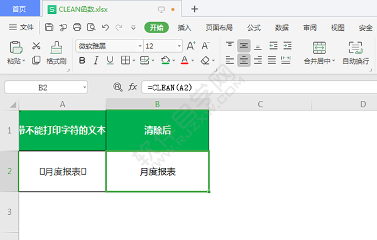The width and height of the screenshot is (377, 240).
Task: Expand the fill color dropdown arrow
Action: [173, 61]
